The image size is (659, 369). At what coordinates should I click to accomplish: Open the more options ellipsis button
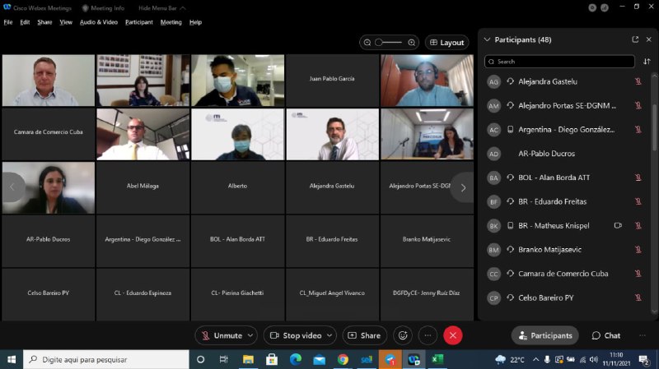pos(427,335)
